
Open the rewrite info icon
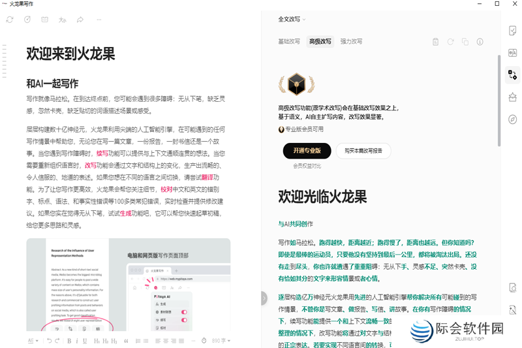[480, 42]
